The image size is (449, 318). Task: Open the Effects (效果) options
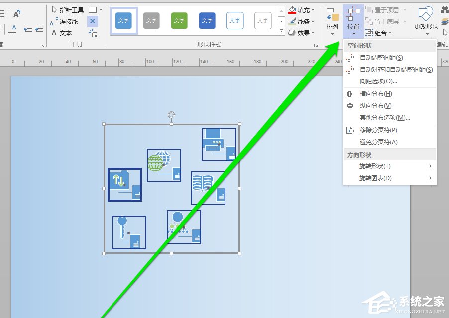coord(303,33)
